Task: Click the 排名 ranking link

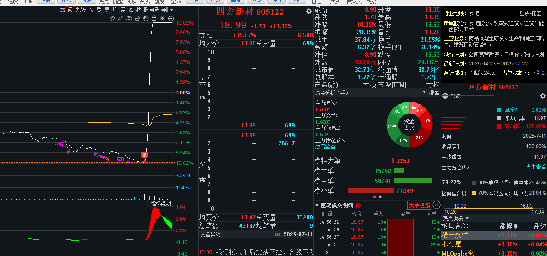Action: point(434,93)
